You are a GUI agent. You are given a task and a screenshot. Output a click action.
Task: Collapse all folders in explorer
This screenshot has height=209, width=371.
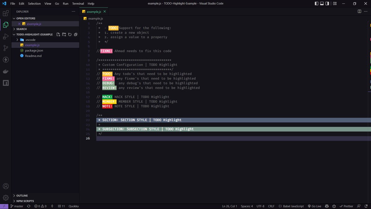click(x=76, y=34)
